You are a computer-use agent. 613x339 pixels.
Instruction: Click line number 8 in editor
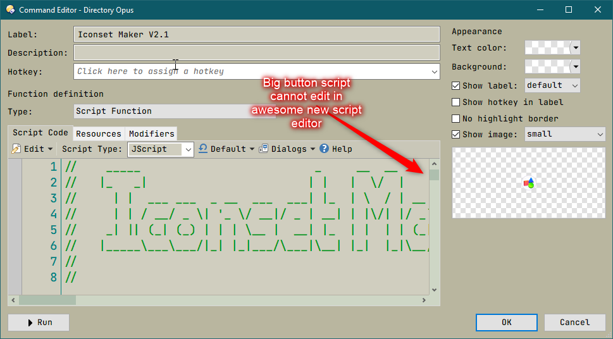[54, 278]
